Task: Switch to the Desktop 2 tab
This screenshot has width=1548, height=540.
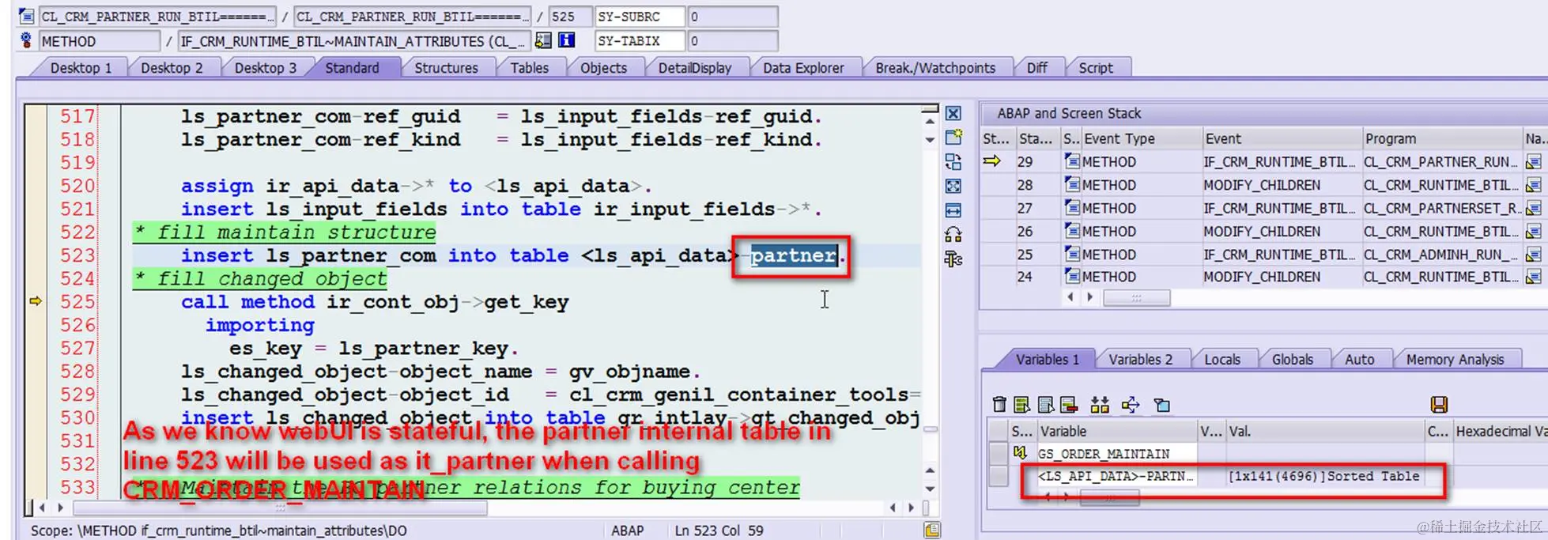Action: point(172,68)
